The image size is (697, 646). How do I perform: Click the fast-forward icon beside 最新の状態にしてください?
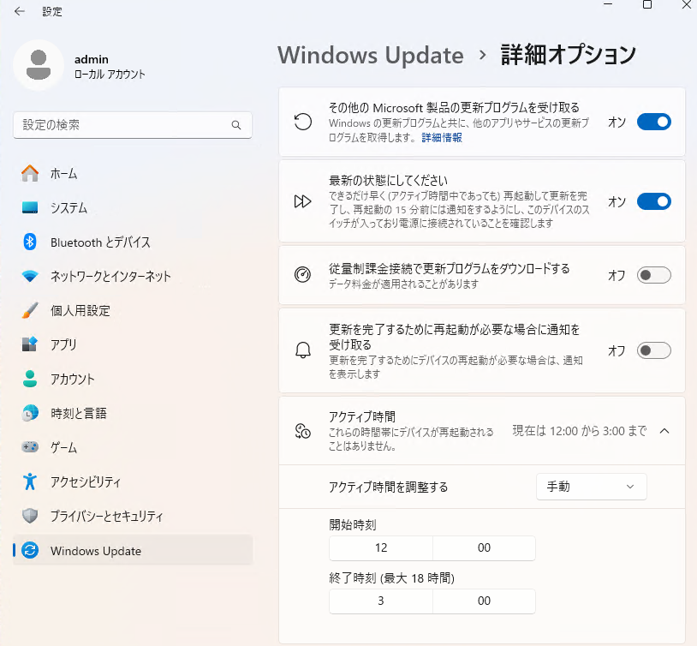303,201
